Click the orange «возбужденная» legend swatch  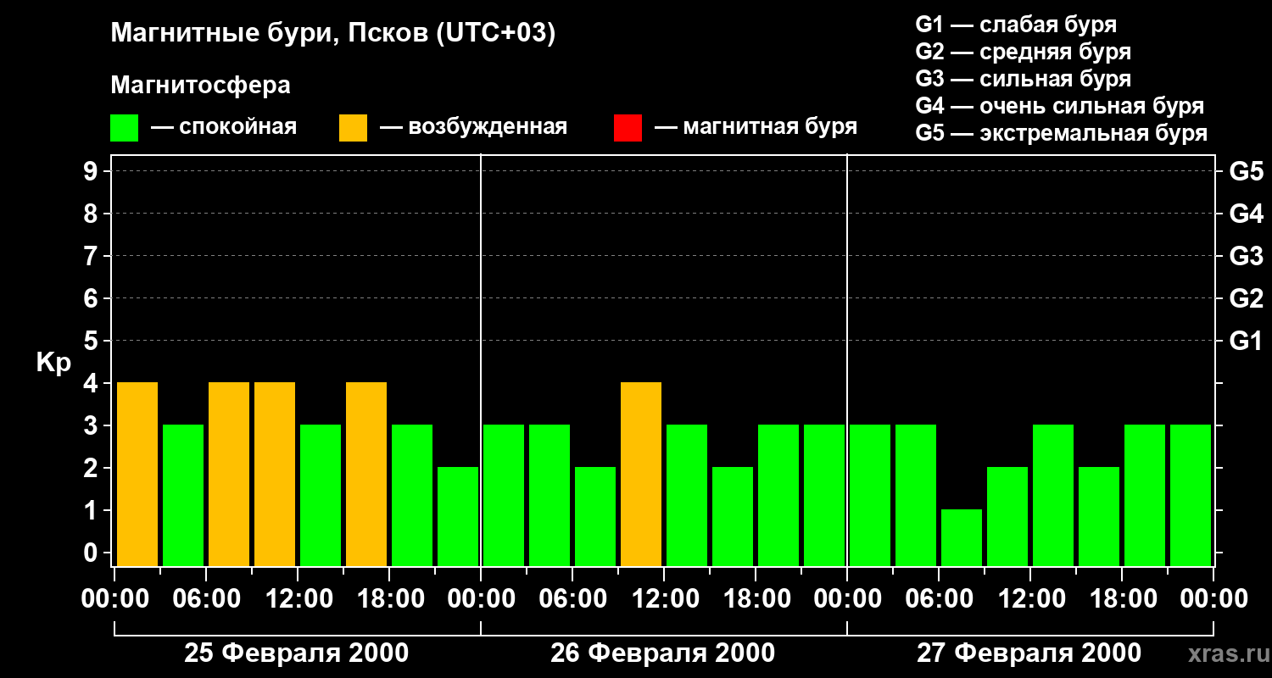point(354,128)
